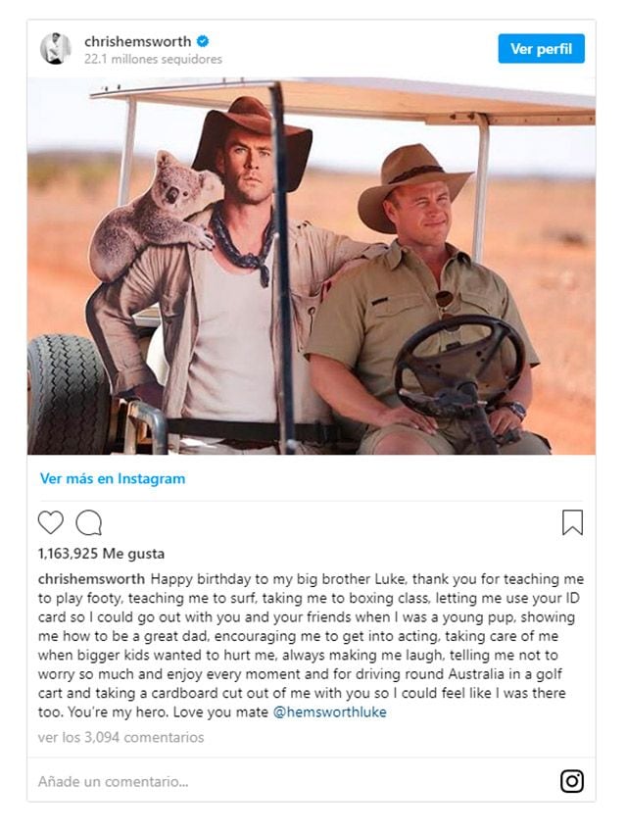Image resolution: width=626 pixels, height=833 pixels.
Task: Click the chrishemsworth profile avatar
Action: click(x=56, y=48)
